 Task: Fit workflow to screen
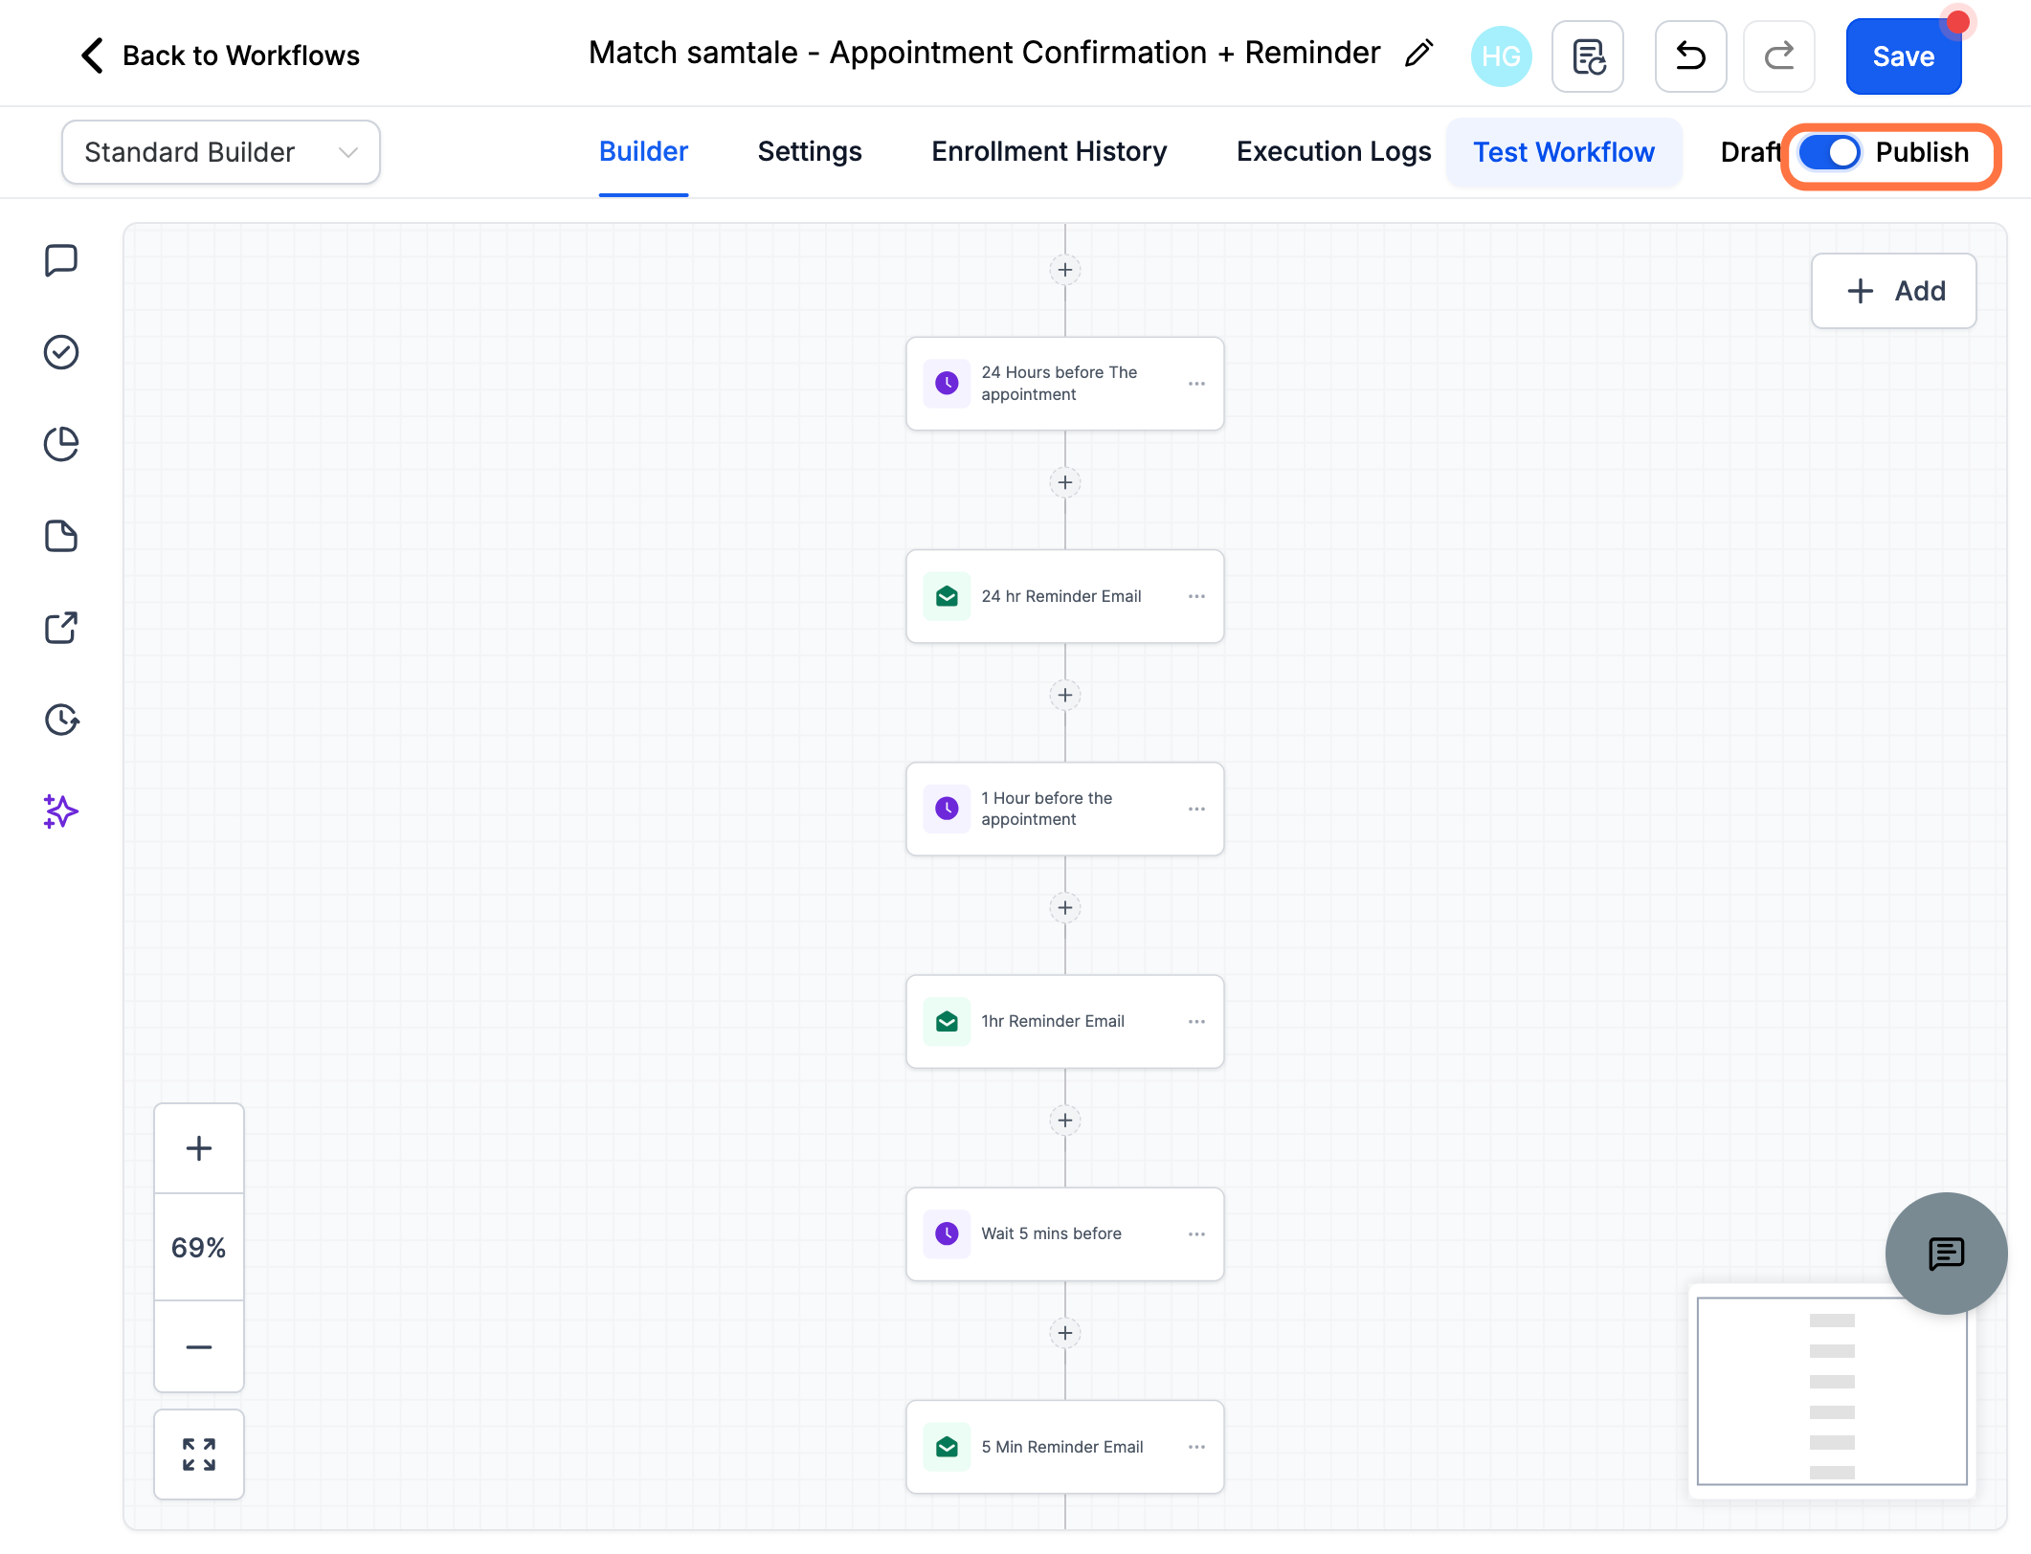[199, 1454]
